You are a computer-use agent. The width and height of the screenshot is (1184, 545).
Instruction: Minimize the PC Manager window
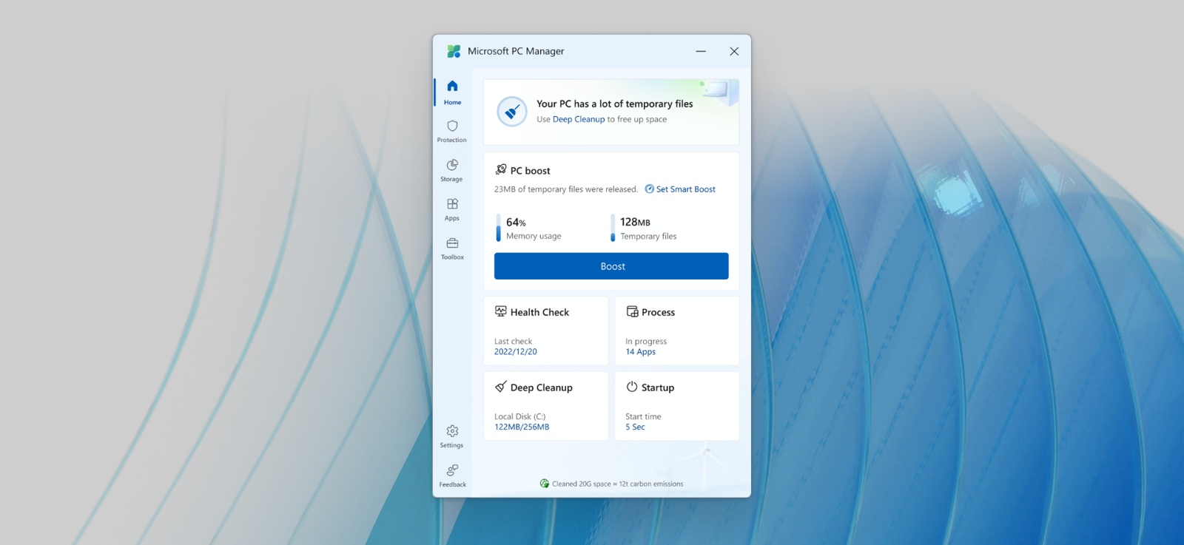(x=701, y=51)
